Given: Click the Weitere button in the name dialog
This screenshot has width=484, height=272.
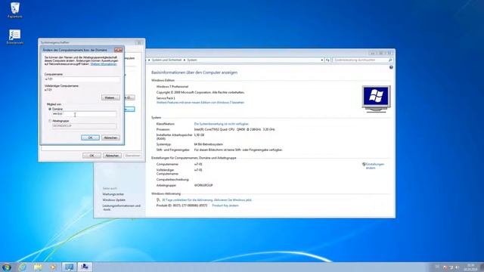Looking at the screenshot, I should (110, 97).
